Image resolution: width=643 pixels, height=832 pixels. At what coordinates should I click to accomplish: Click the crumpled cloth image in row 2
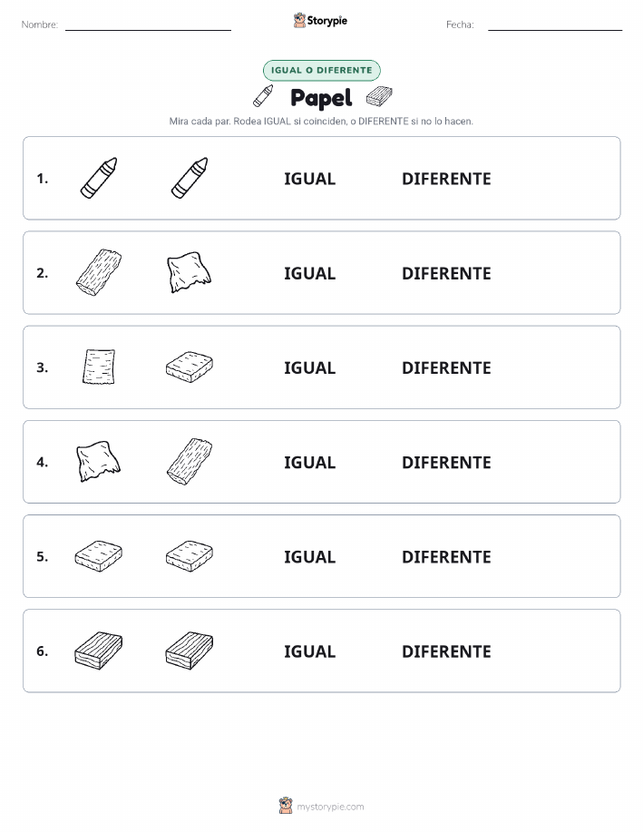coord(190,272)
